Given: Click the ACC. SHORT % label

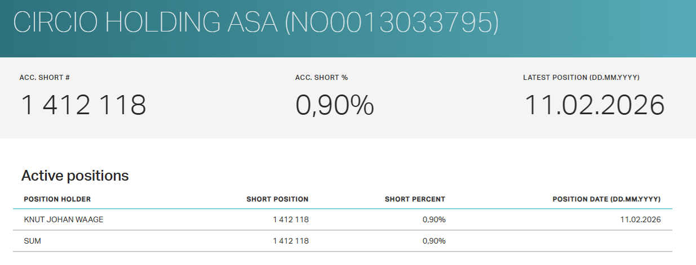Looking at the screenshot, I should pos(321,78).
